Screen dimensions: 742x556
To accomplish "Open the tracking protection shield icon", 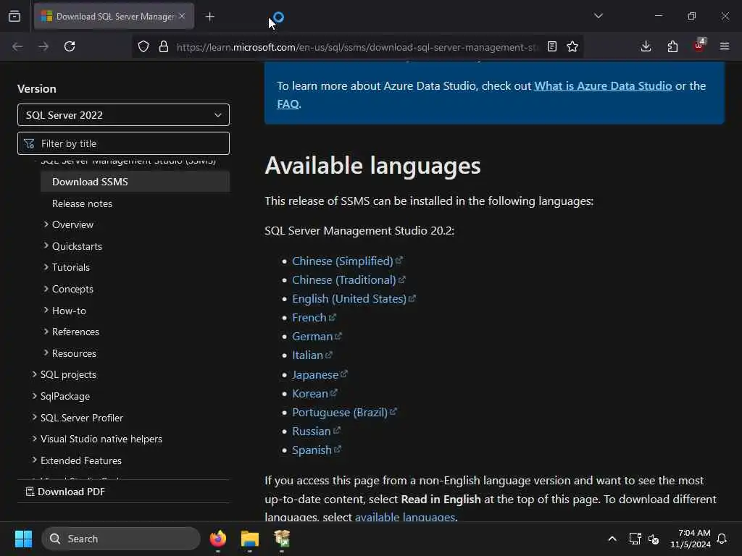I will [x=143, y=46].
